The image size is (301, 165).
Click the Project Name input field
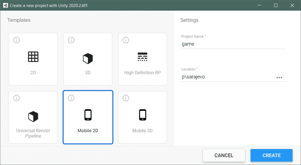[x=233, y=44]
